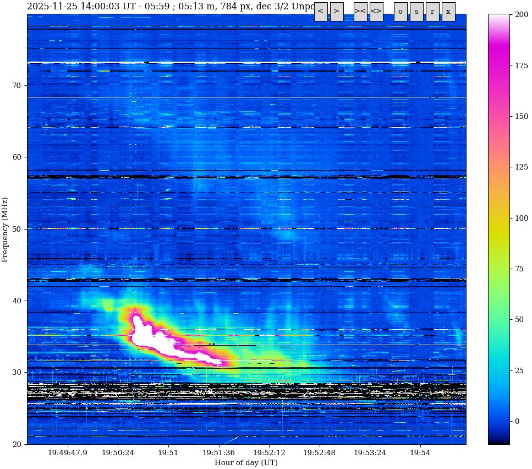Image resolution: width=532 pixels, height=469 pixels.
Task: Click the 'x' button in toolbar
Action: (448, 12)
